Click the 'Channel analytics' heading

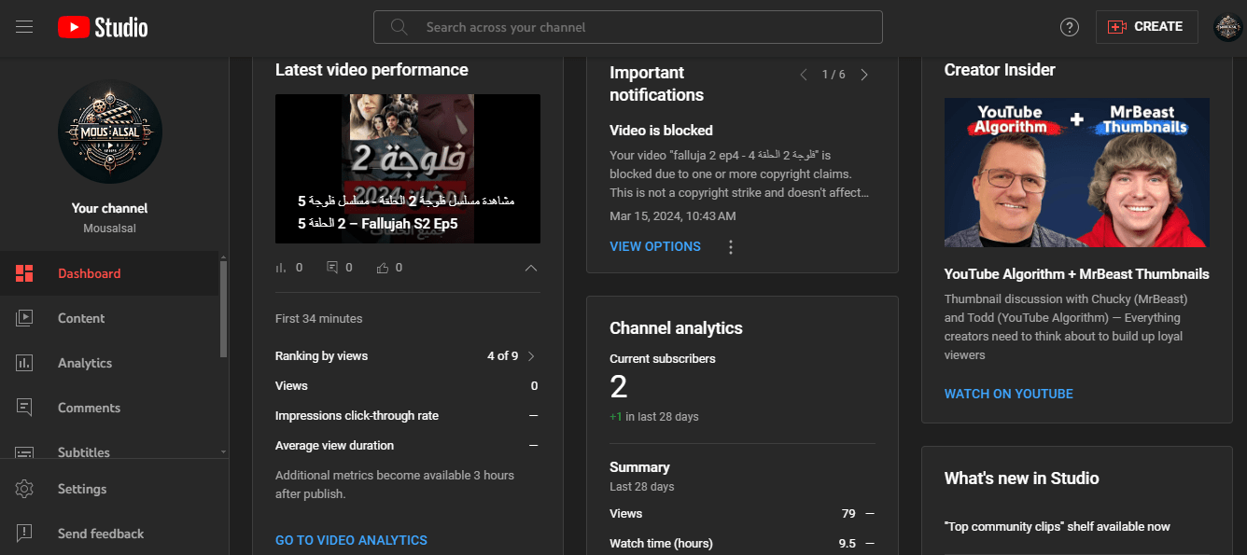[x=676, y=328]
